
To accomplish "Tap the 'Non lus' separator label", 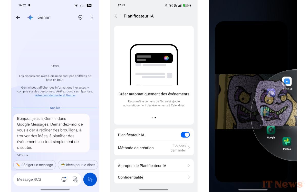I will [x=55, y=108].
